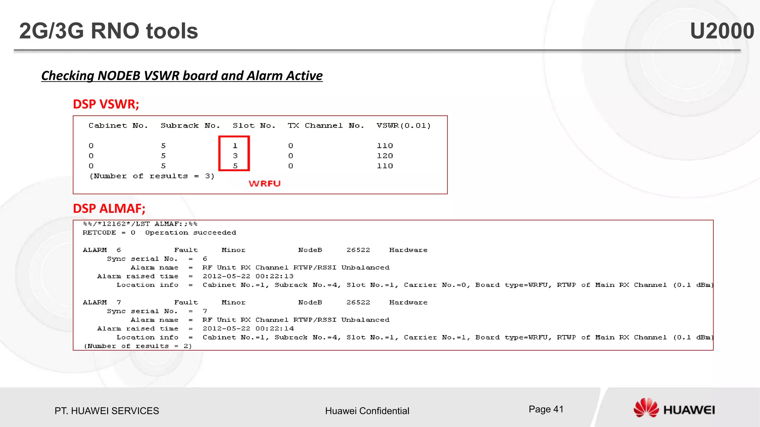Click '(Number of results = 3)' text
The height and width of the screenshot is (427, 760).
[152, 176]
